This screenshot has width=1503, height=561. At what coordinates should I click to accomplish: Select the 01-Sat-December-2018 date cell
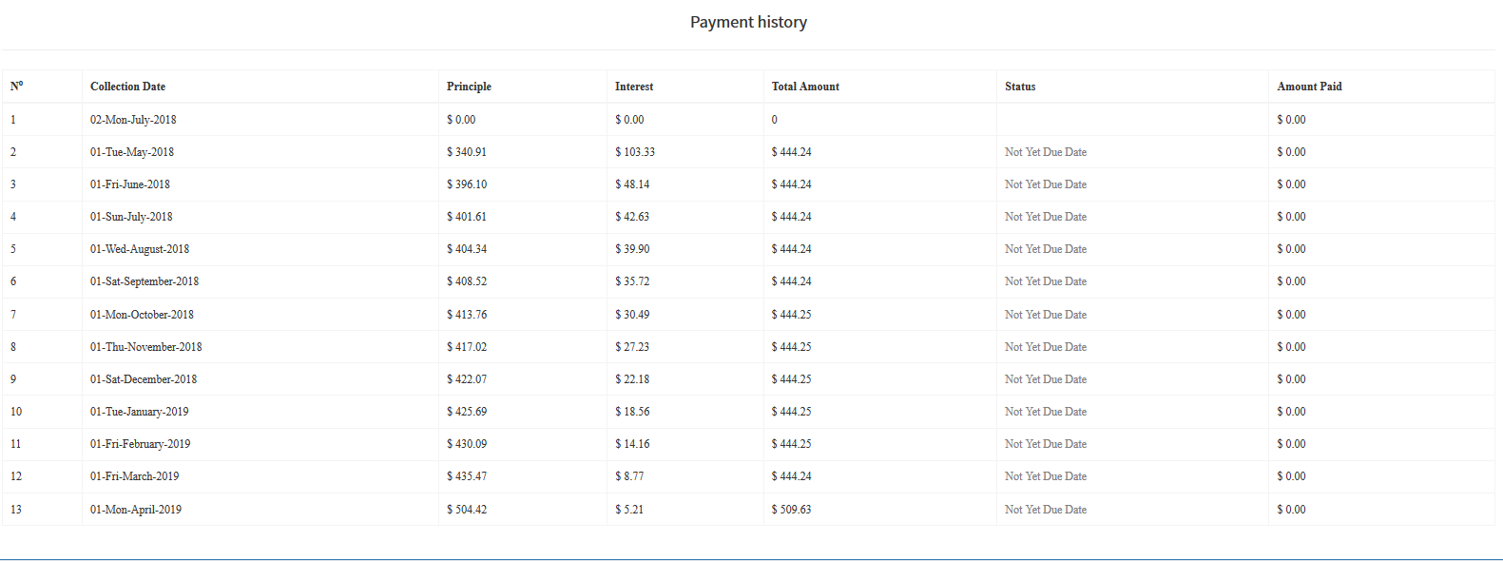tap(144, 379)
